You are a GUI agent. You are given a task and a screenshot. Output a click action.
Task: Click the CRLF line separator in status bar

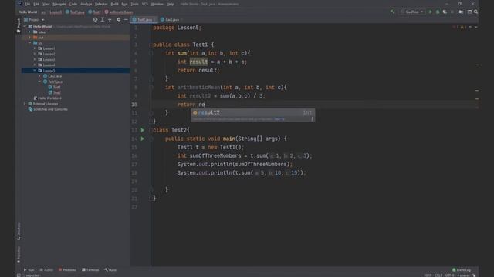point(438,275)
